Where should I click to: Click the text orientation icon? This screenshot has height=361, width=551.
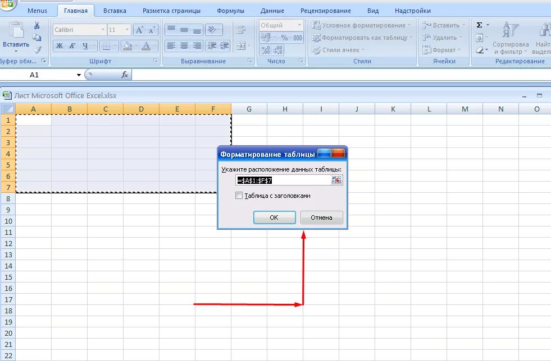click(x=212, y=30)
